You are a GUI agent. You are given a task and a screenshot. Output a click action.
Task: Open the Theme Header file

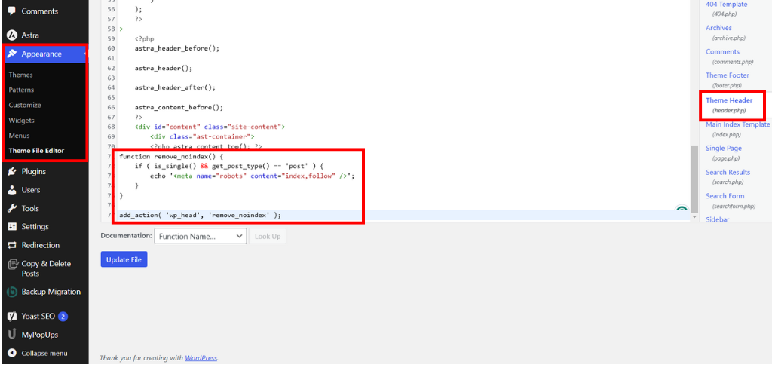point(729,100)
